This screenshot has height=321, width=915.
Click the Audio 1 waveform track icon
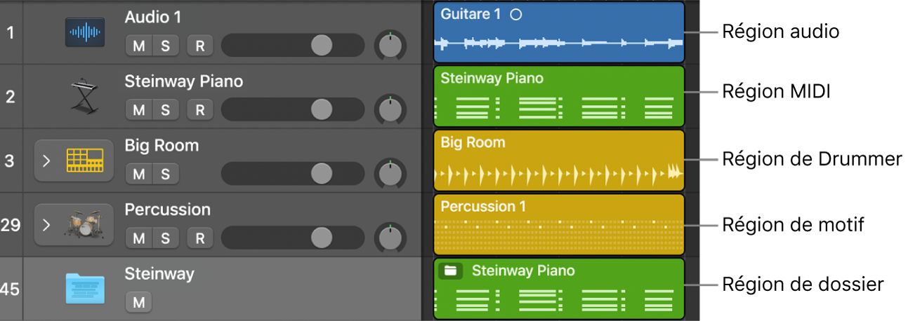85,32
